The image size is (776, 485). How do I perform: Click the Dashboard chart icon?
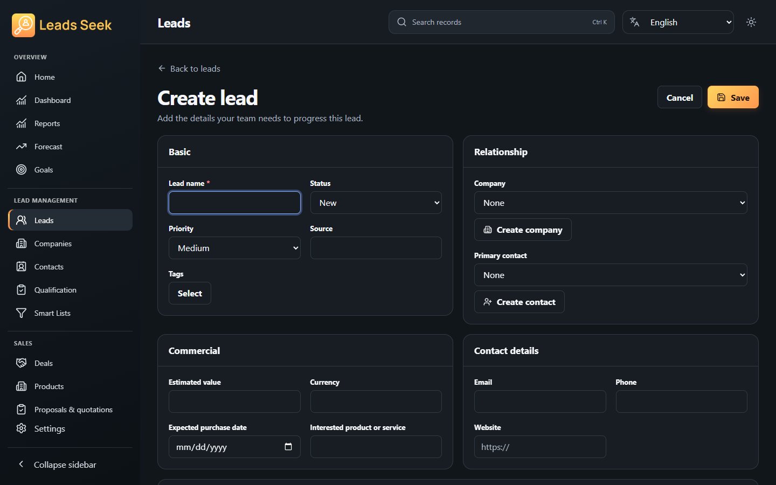click(21, 100)
